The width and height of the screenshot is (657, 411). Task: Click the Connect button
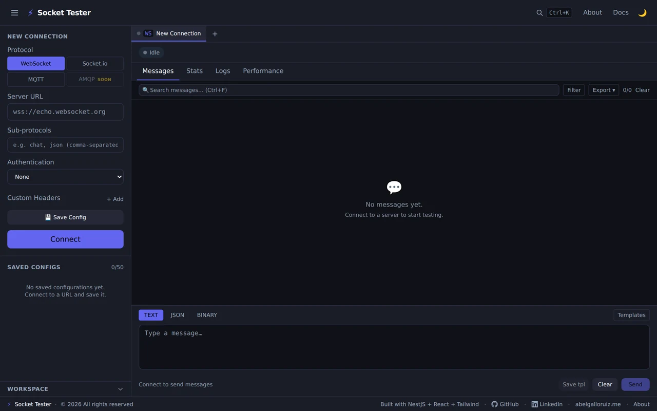(65, 239)
